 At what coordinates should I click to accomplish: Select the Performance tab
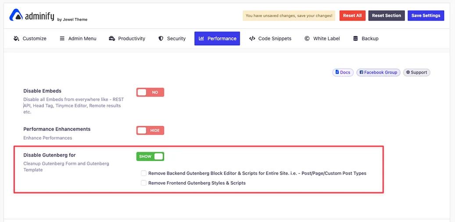tap(217, 39)
